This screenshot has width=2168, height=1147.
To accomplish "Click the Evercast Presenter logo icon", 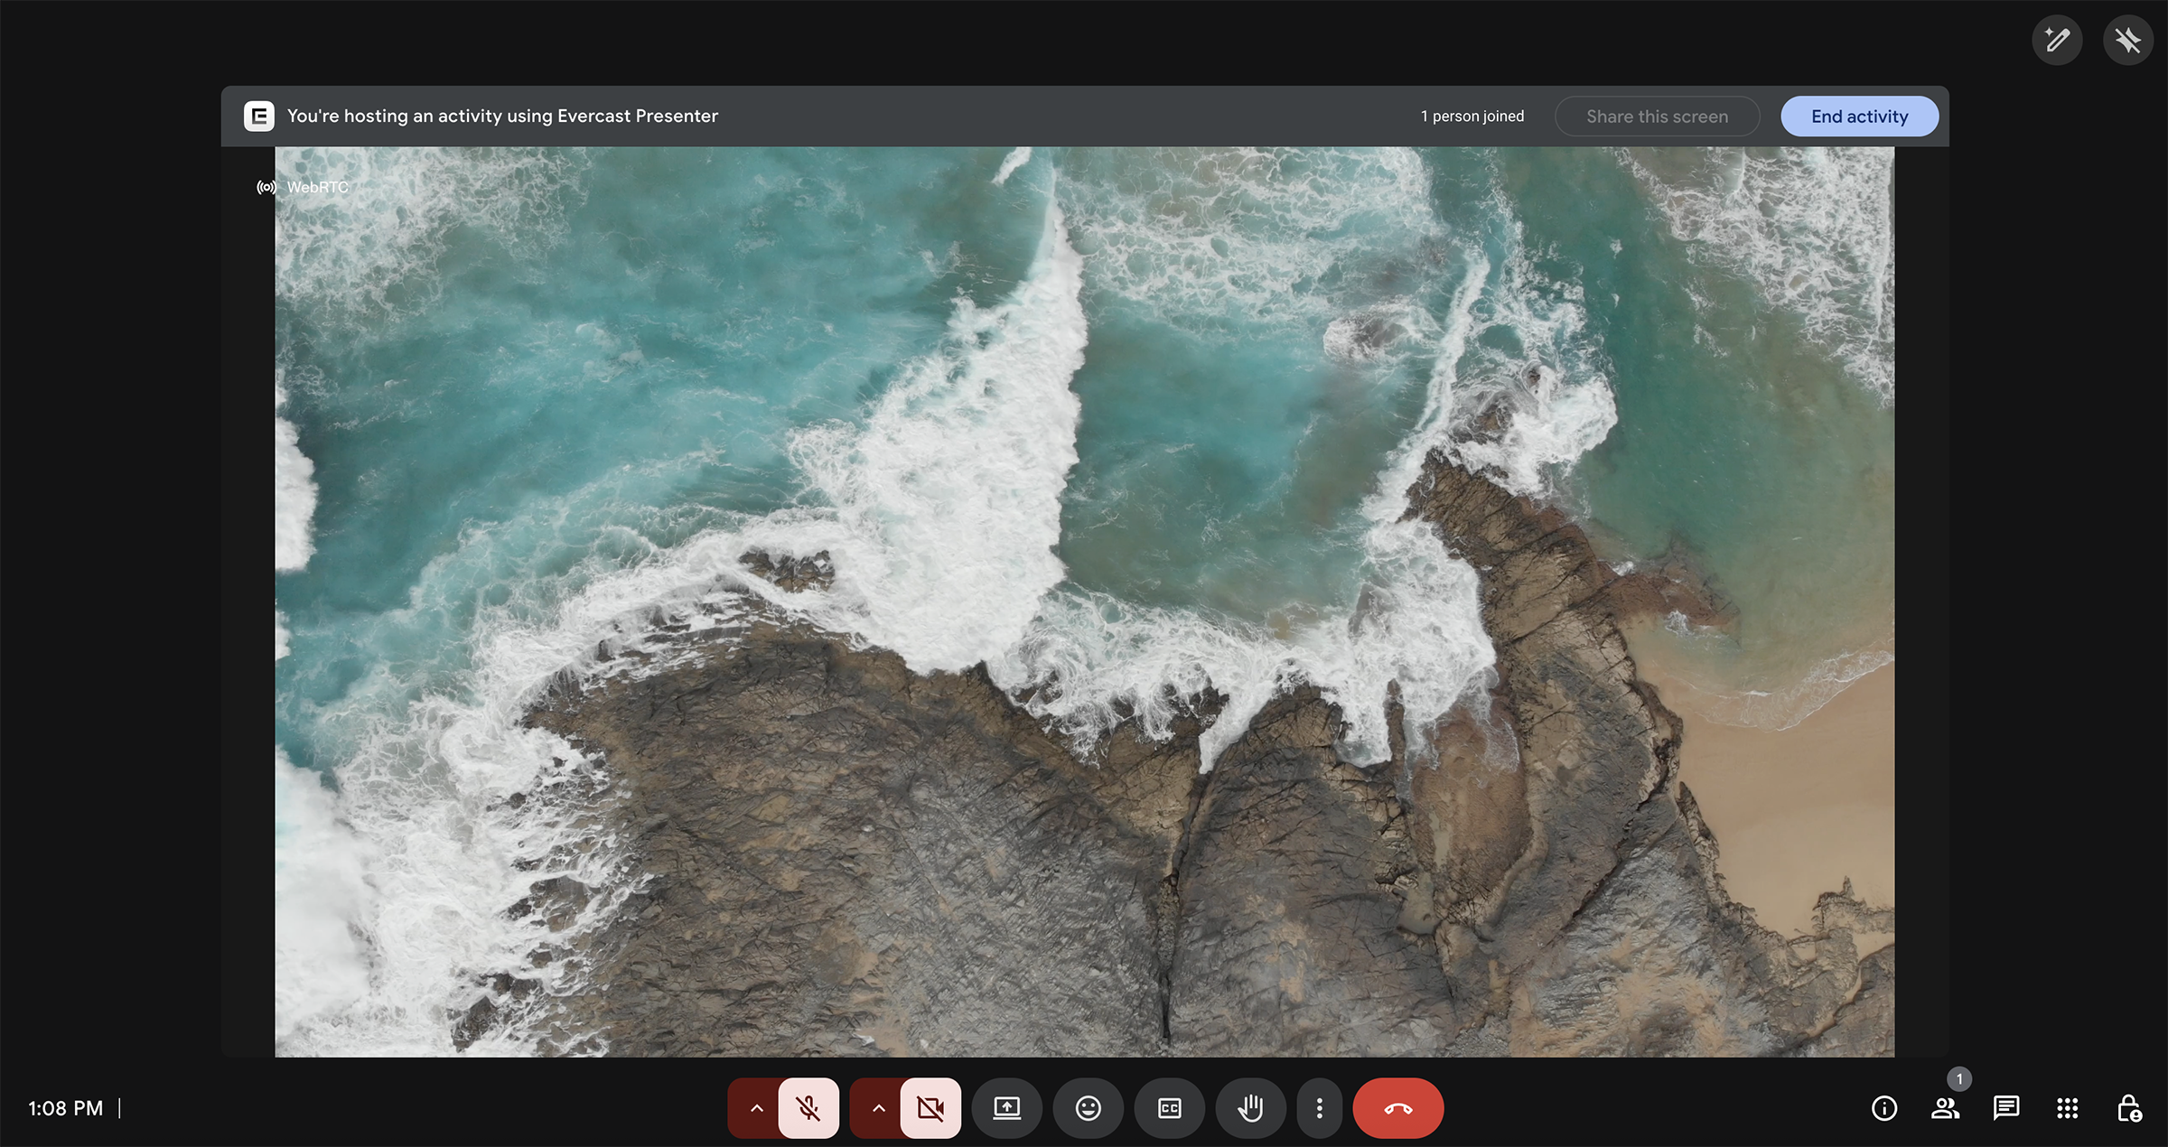I will (x=259, y=116).
